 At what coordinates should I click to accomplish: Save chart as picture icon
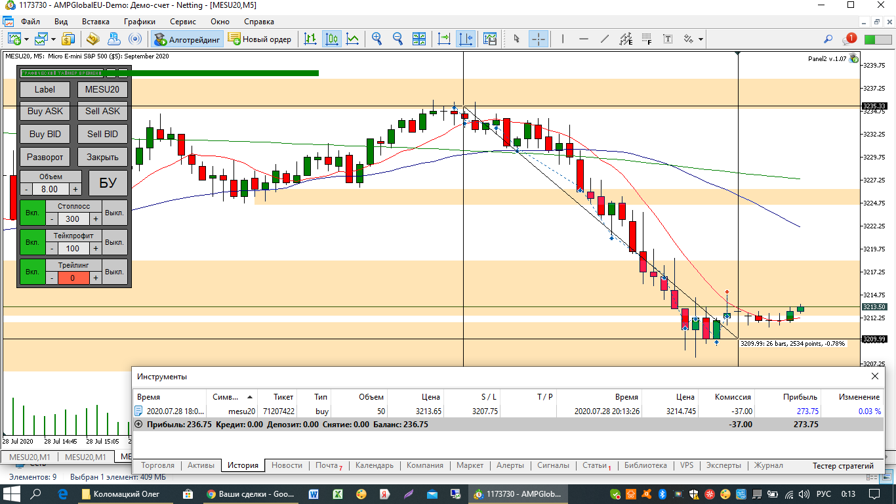click(489, 39)
